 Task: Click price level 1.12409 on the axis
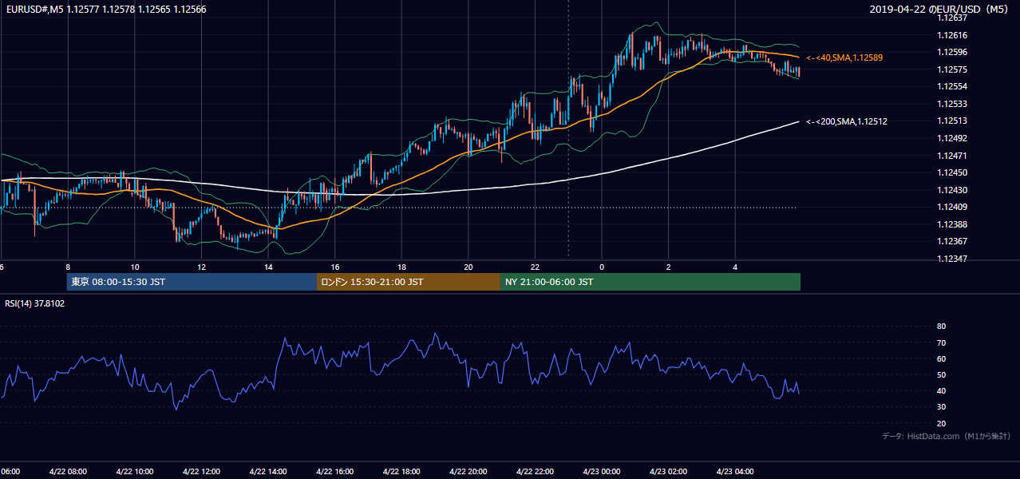click(951, 207)
